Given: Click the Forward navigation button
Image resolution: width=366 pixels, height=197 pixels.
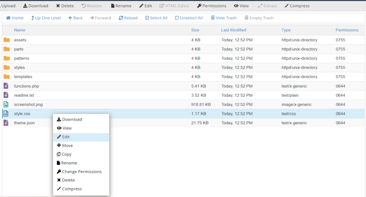Looking at the screenshot, I should coord(100,18).
